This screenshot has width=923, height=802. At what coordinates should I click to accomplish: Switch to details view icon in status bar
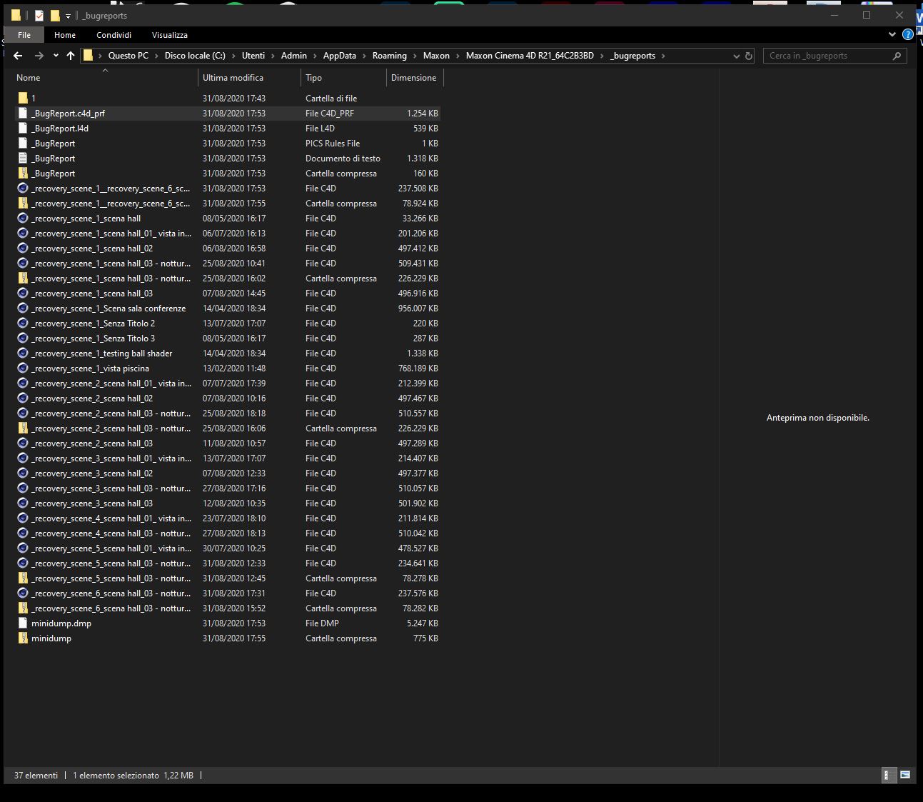(889, 775)
